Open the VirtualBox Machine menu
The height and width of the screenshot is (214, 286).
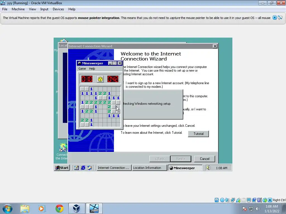tap(18, 9)
